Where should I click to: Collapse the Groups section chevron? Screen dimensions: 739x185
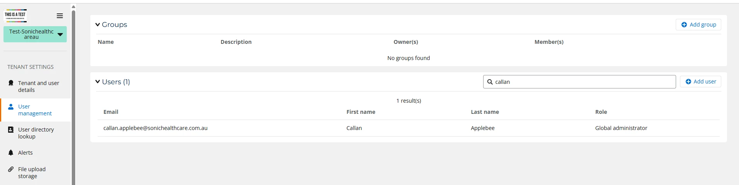98,25
